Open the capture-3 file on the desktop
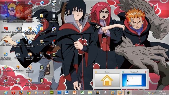This screenshot has height=95, width=169. (54, 56)
